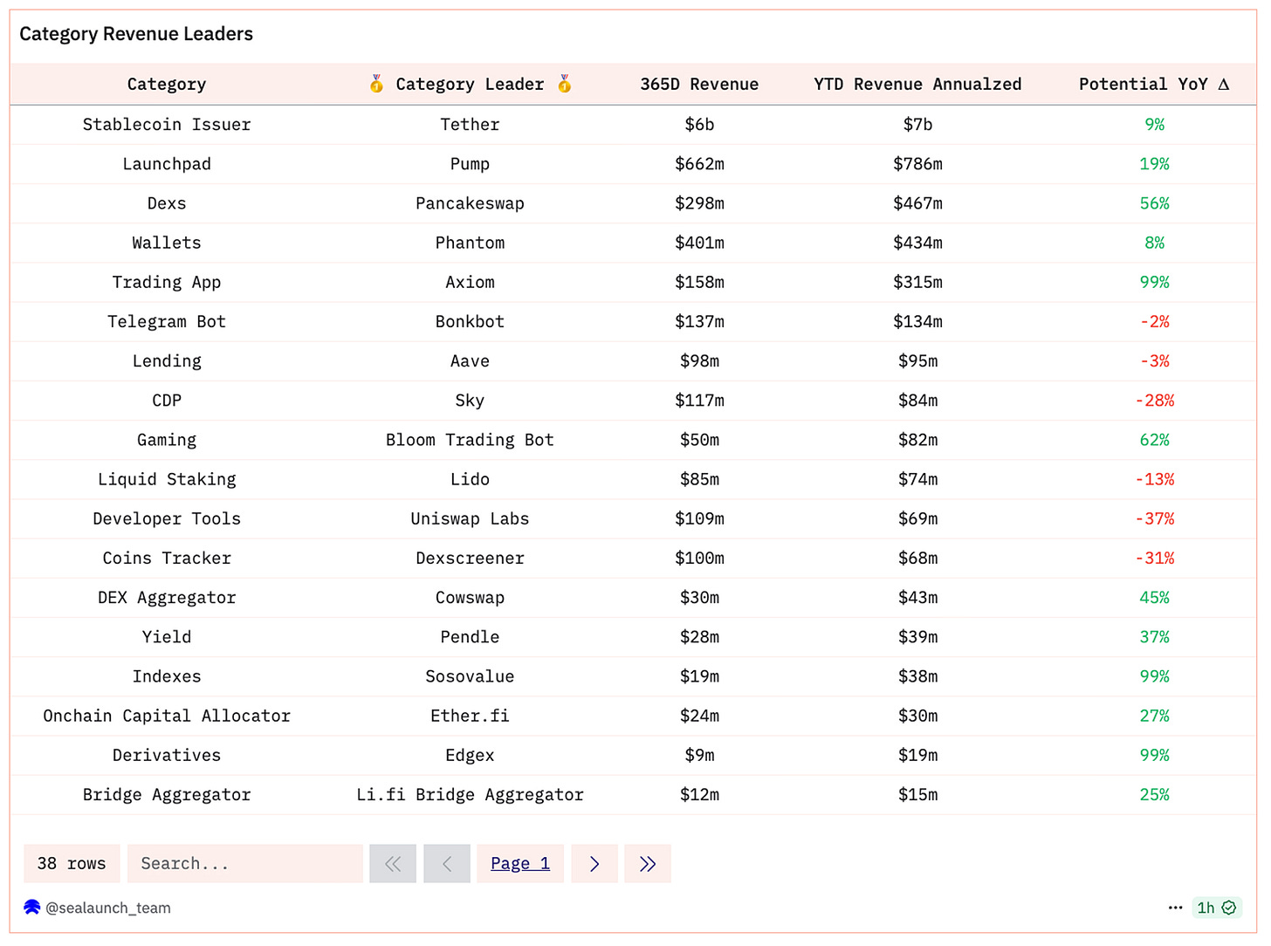Sort by Category Leader column header

pos(470,85)
